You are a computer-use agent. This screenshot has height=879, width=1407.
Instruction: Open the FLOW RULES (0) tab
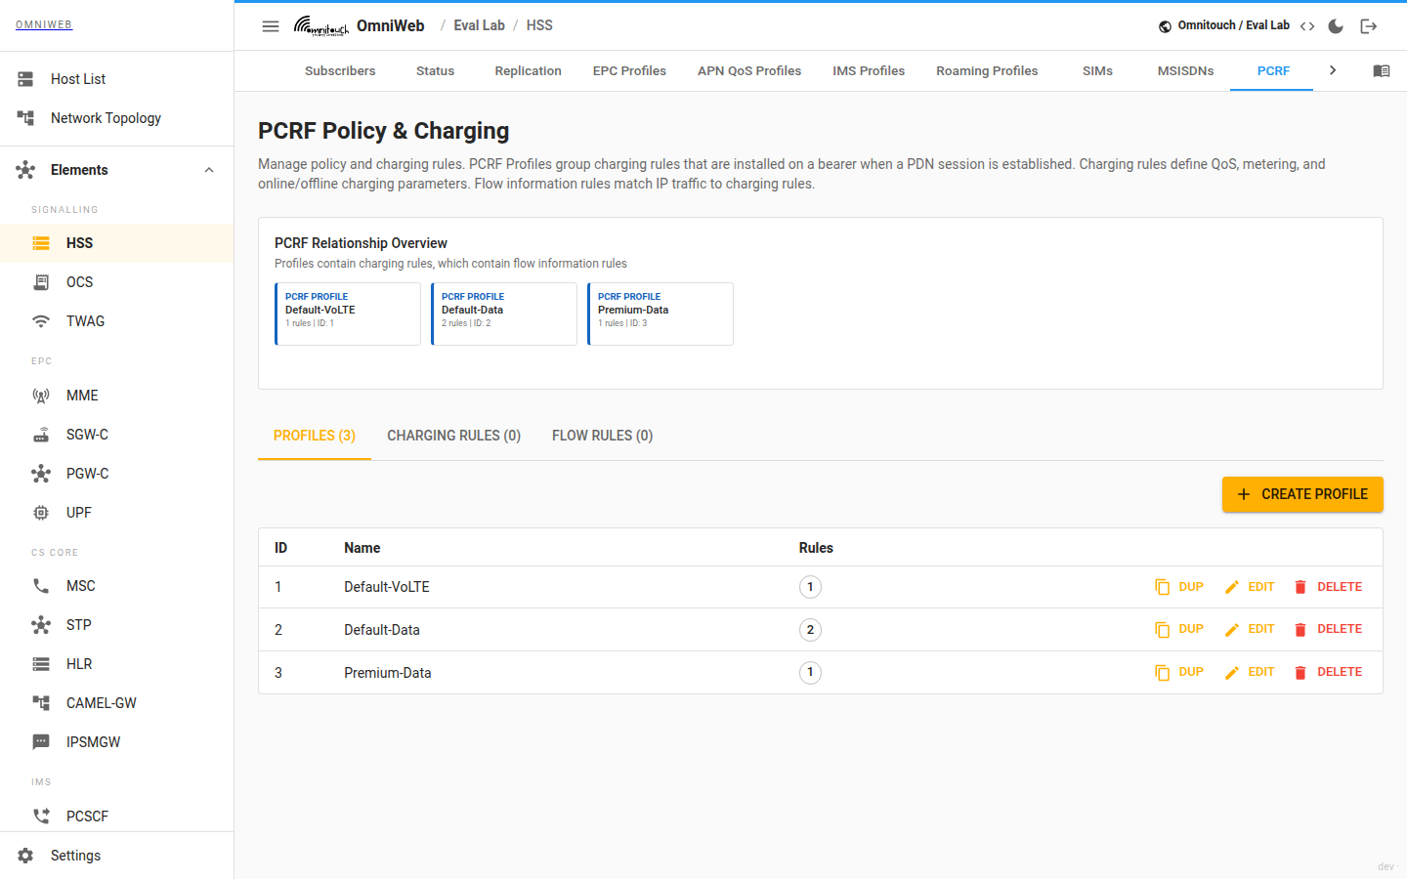point(602,436)
